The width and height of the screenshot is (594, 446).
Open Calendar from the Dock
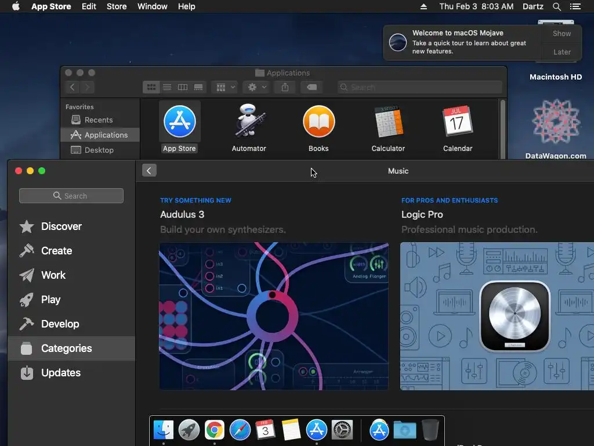265,430
